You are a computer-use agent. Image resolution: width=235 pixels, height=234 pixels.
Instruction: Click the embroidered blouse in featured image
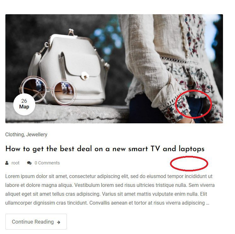(x=172, y=60)
